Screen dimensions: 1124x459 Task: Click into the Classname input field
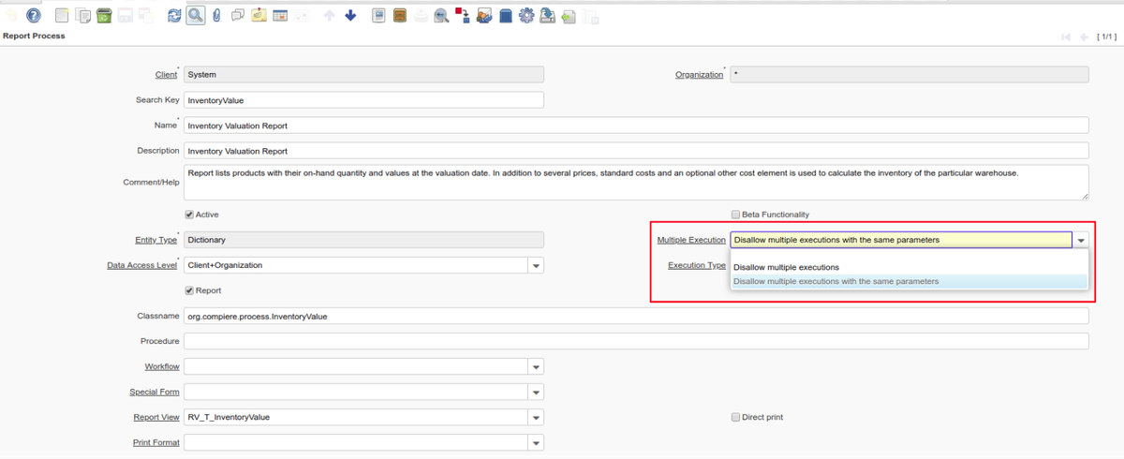coord(636,317)
